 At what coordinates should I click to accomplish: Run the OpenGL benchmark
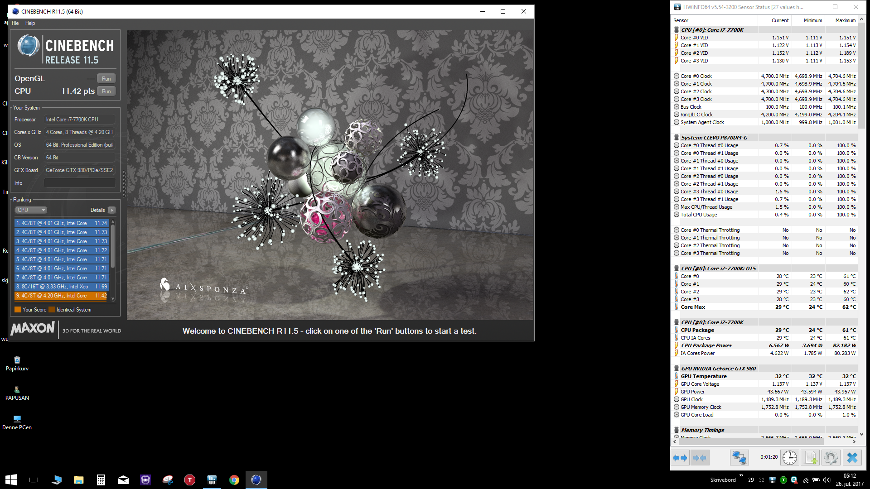[106, 78]
